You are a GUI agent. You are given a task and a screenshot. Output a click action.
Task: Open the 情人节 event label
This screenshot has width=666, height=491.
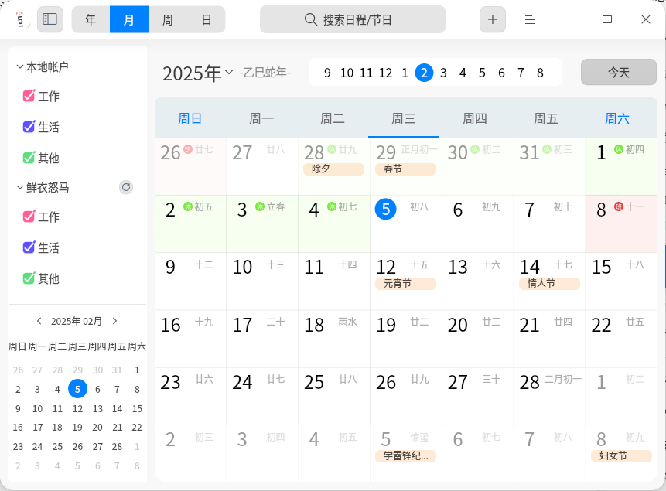pyautogui.click(x=549, y=284)
